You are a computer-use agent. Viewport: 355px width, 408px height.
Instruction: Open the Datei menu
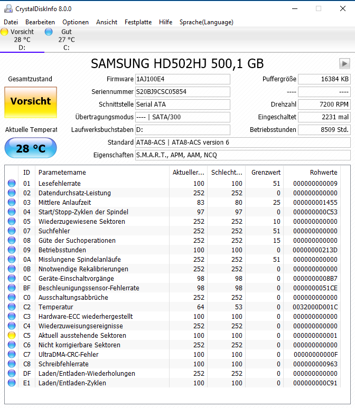(11, 22)
